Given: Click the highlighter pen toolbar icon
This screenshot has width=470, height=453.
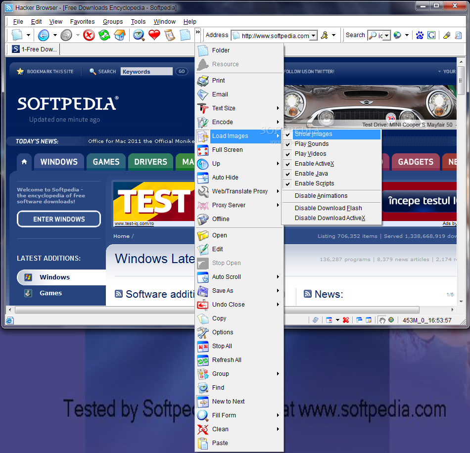Looking at the screenshot, I should point(447,35).
